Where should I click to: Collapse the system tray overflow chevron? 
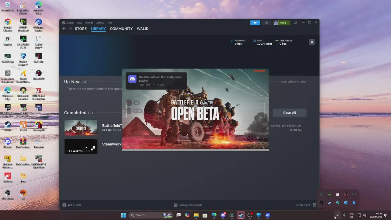pyautogui.click(x=338, y=215)
